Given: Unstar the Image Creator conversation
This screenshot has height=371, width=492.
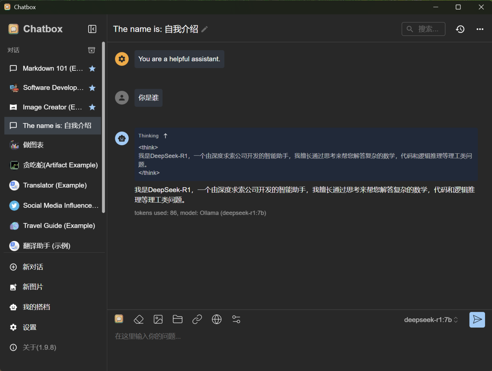Looking at the screenshot, I should coord(92,107).
